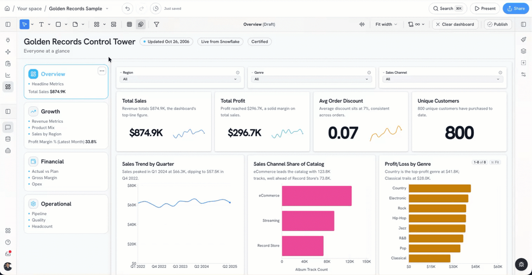Viewport: 532px width, 275px height.
Task: Click the table grid icon
Action: [x=129, y=24]
